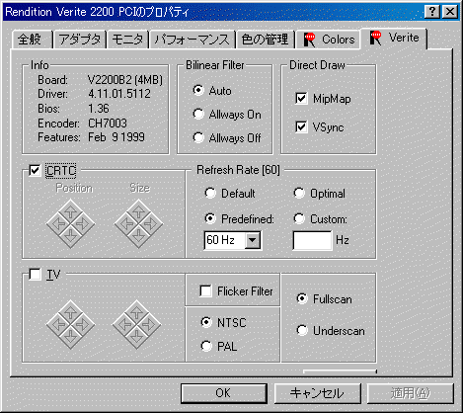Switch to the Colors tab

pos(328,40)
